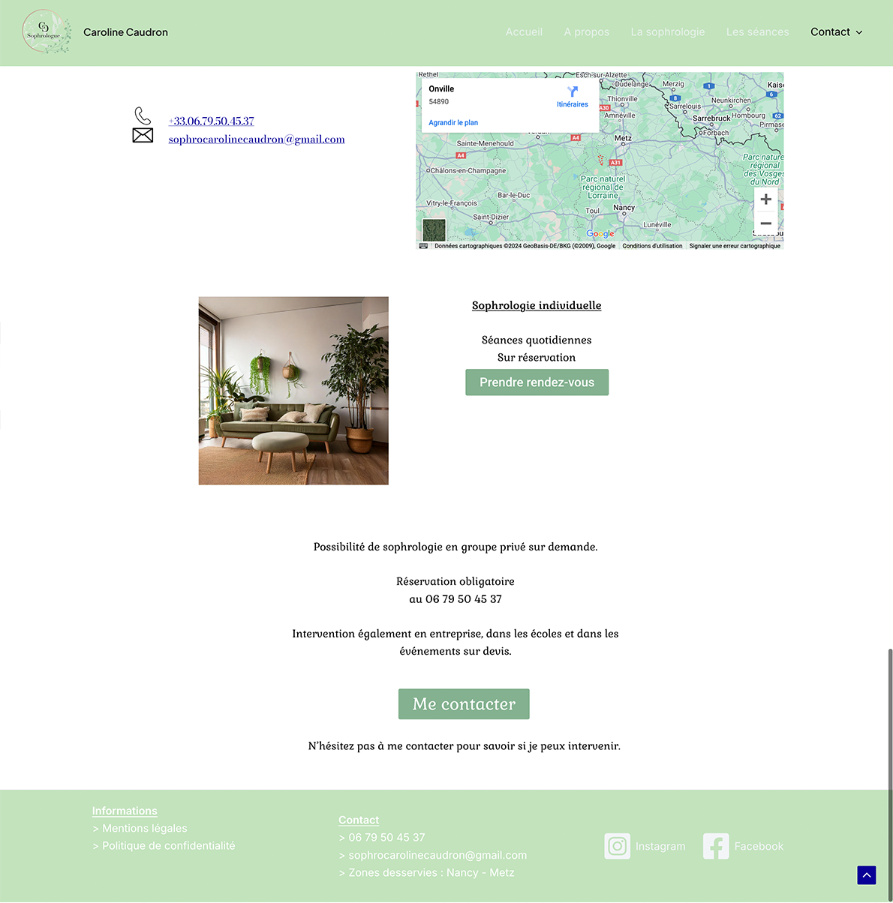Click the telephone icon beside phone number
The image size is (893, 903).
point(143,115)
